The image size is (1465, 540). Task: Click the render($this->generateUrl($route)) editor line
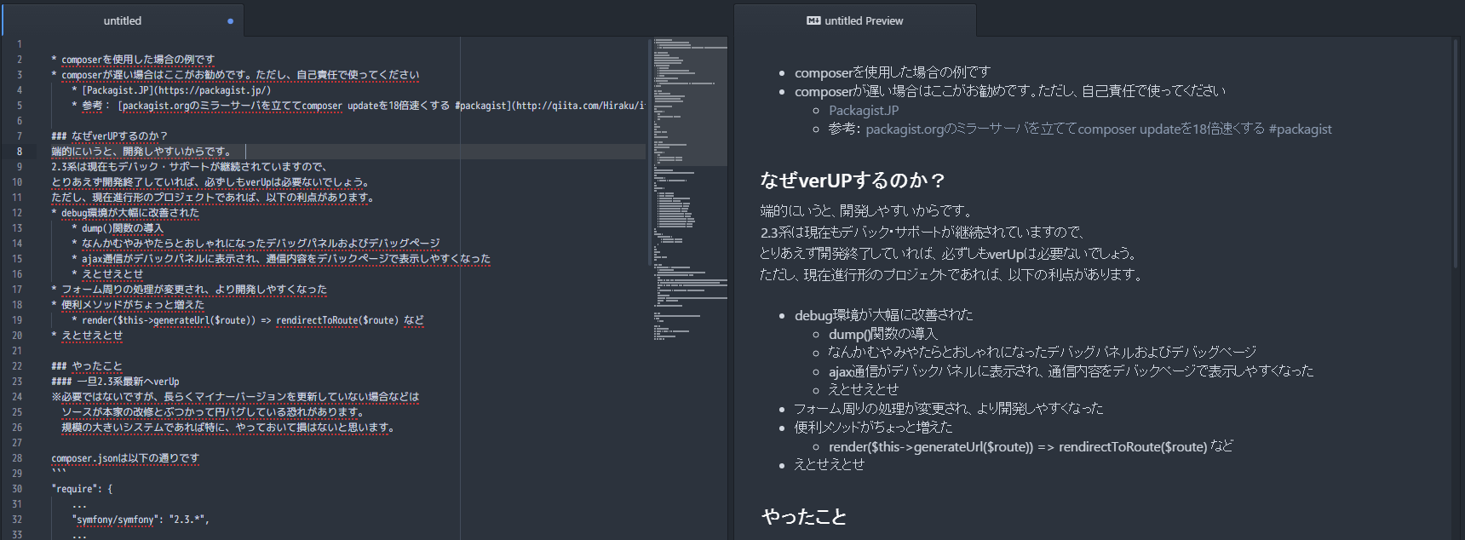[248, 320]
